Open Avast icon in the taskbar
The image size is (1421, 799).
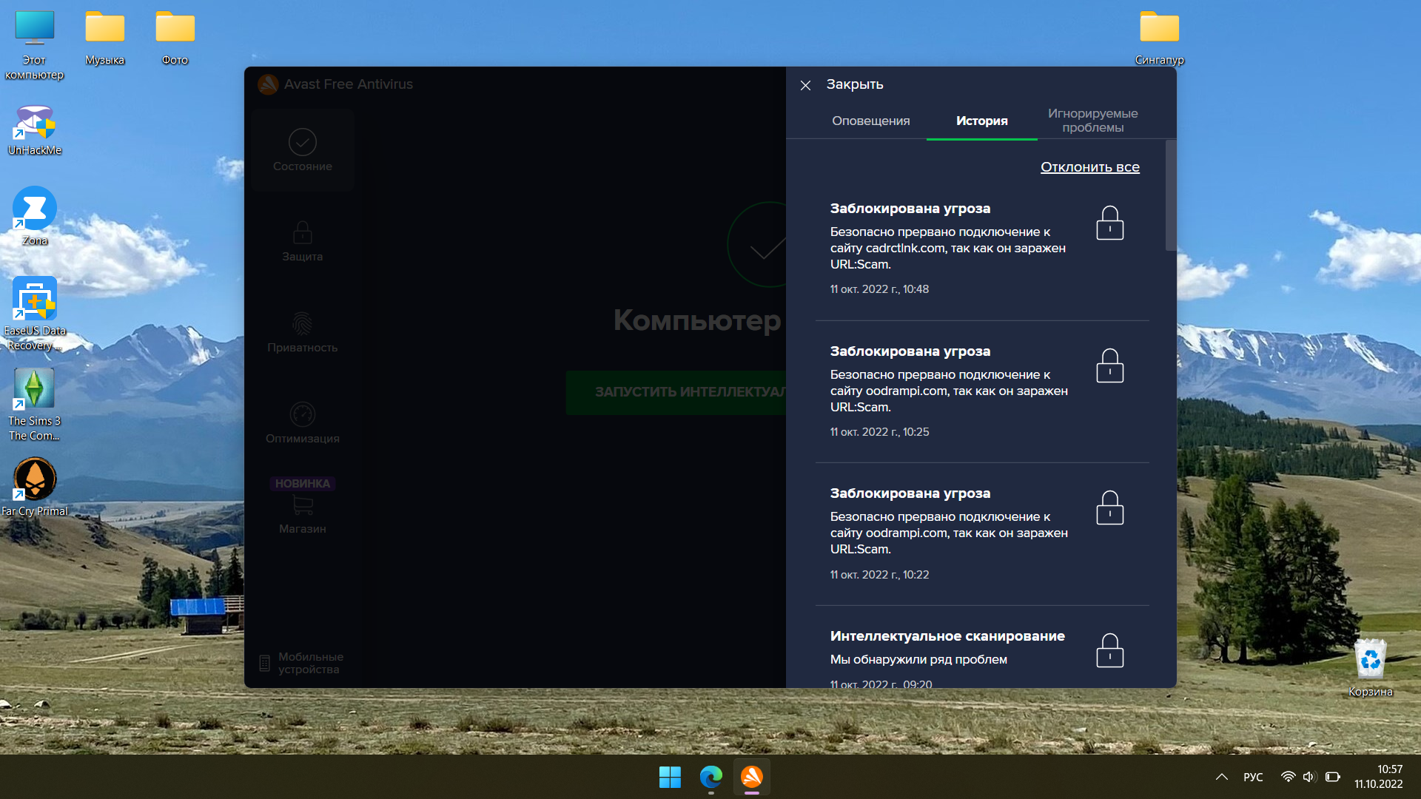click(752, 777)
